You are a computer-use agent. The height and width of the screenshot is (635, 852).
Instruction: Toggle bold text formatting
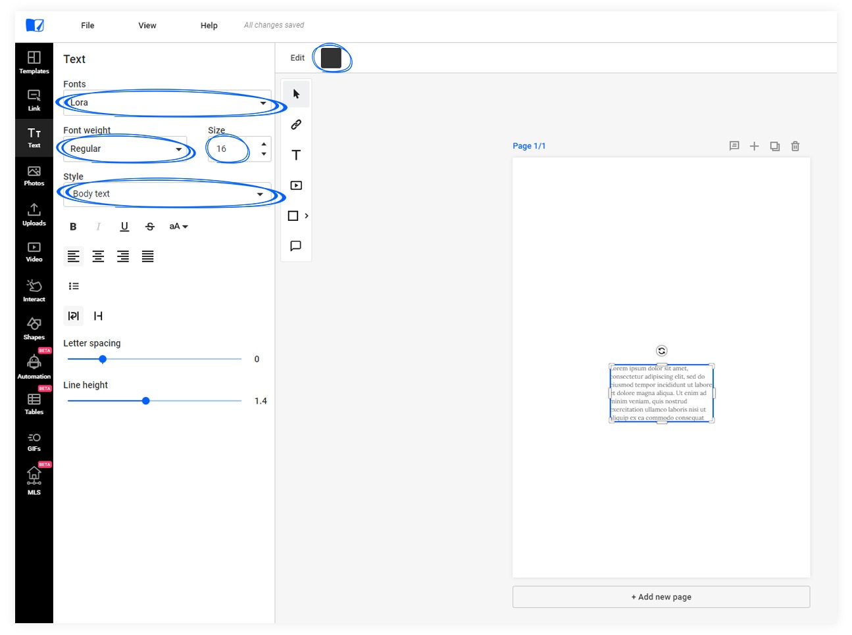pos(73,227)
